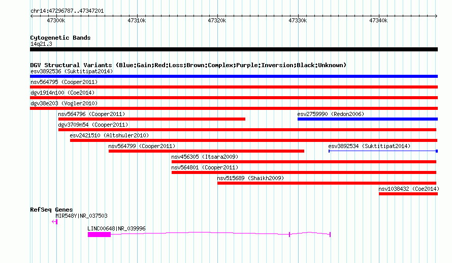Click the MIR548Y magenta arrow glyph
Screen dimensions: 452x263
[55, 222]
